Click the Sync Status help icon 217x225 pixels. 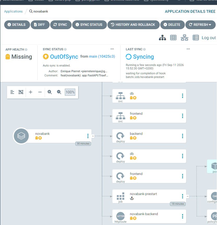(x=65, y=49)
